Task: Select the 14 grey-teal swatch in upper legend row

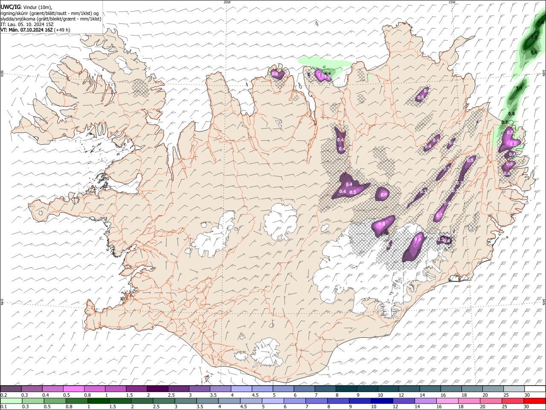Action: pyautogui.click(x=430, y=389)
